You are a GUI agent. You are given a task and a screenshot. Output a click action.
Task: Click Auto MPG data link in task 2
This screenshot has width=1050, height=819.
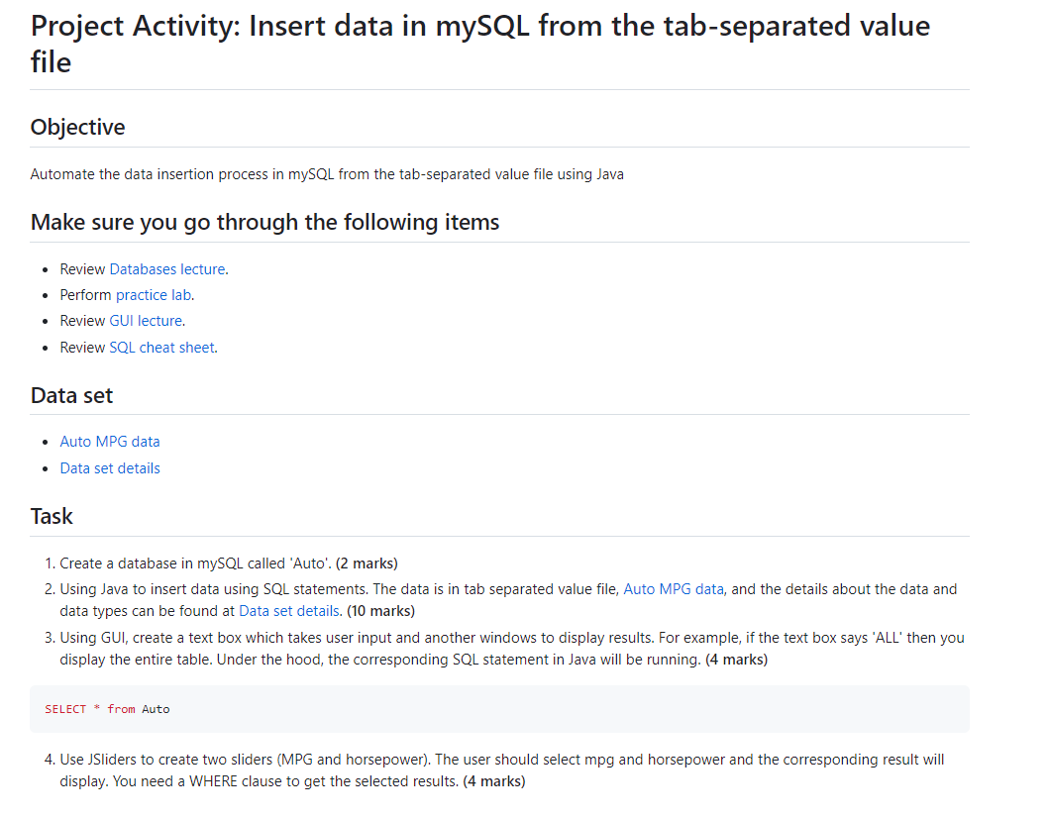pos(674,589)
